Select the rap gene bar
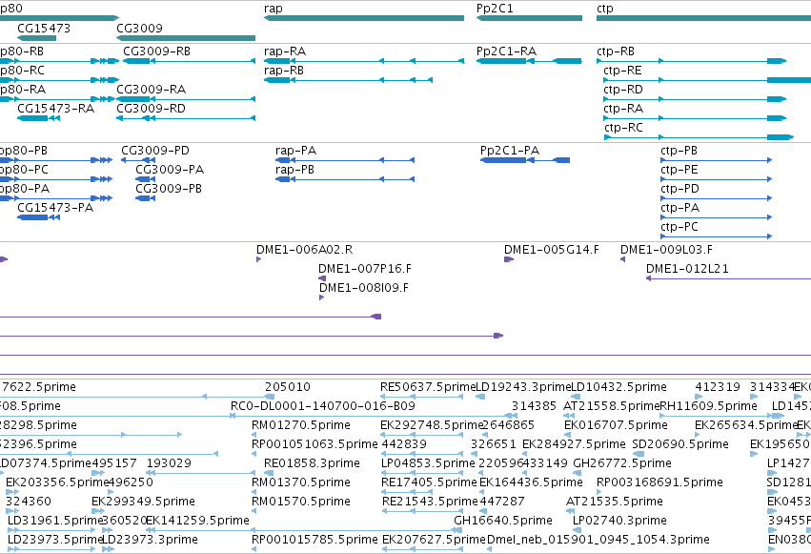The width and height of the screenshot is (811, 554). point(364,18)
